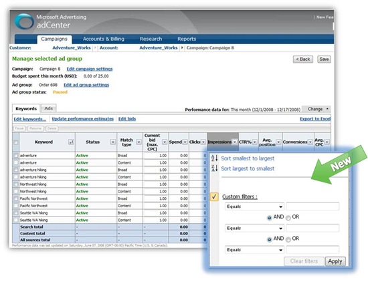Select the first OR radio button

(288, 218)
